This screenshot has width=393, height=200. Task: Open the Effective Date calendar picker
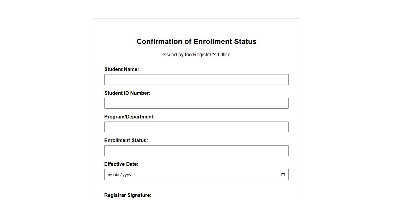pyautogui.click(x=283, y=175)
